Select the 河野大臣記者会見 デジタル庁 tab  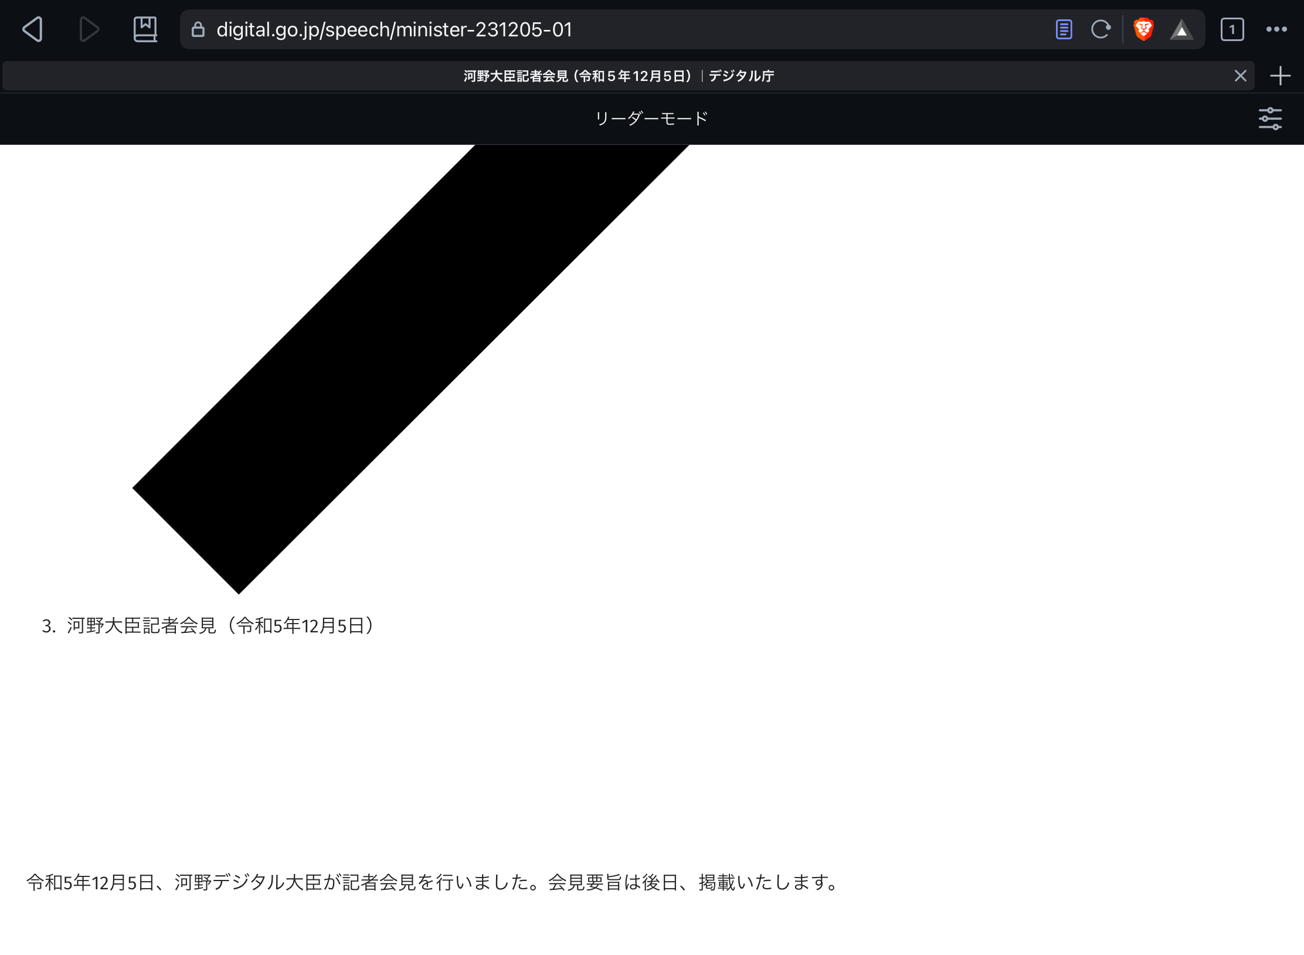click(x=619, y=76)
